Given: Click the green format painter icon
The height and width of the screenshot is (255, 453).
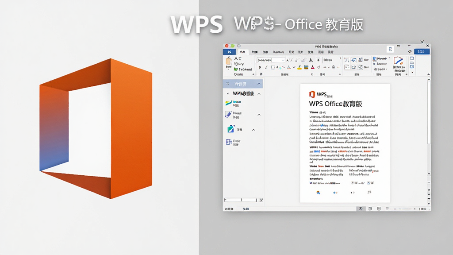Looking at the screenshot, I should point(236,70).
